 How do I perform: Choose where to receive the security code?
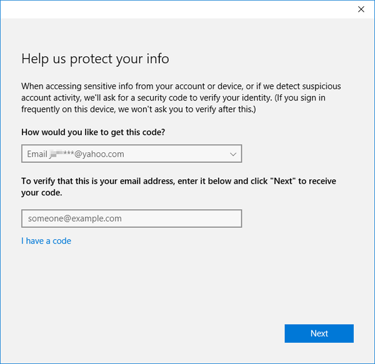click(x=131, y=154)
